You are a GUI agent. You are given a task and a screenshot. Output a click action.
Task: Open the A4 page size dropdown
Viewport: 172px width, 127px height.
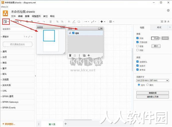click(x=153, y=80)
